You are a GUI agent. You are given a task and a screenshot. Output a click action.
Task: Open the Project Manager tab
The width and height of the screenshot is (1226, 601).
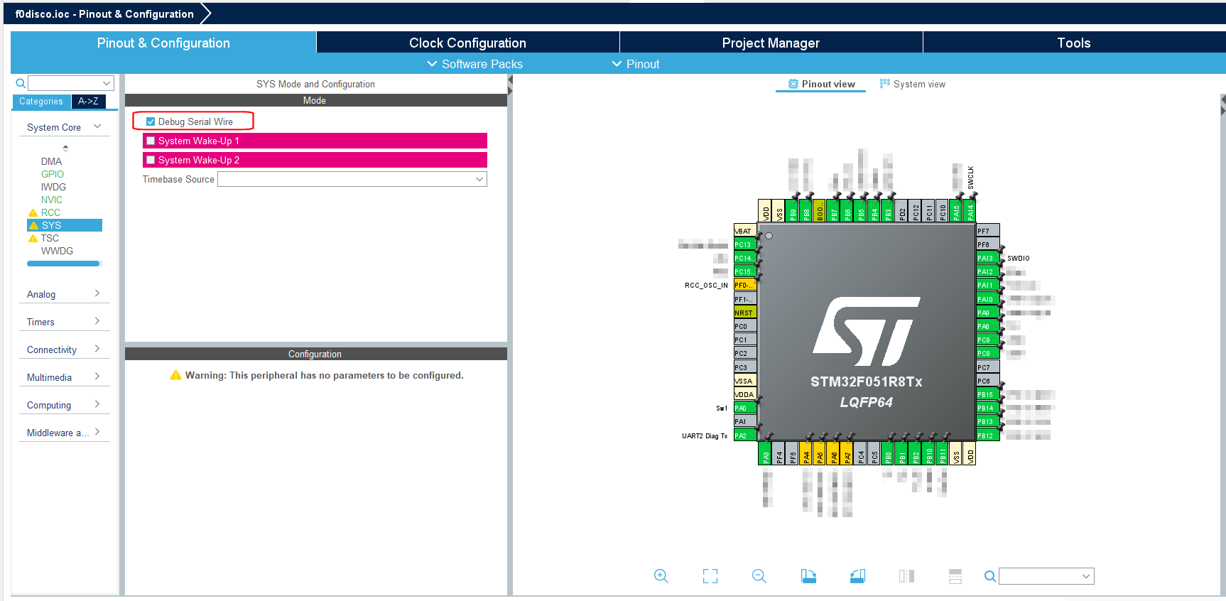tap(771, 43)
